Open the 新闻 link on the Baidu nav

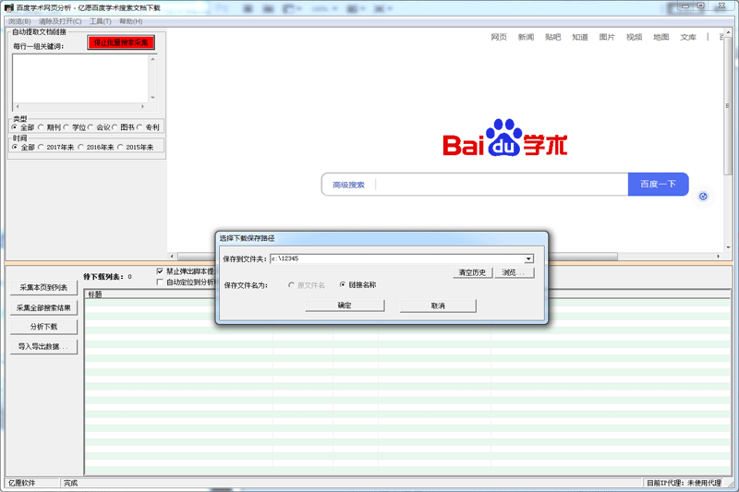tap(526, 37)
